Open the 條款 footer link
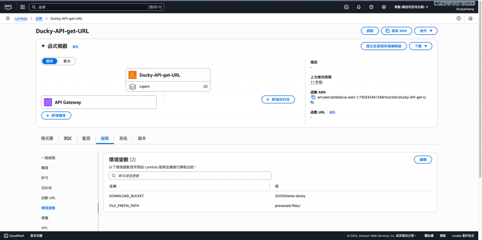 click(x=442, y=236)
